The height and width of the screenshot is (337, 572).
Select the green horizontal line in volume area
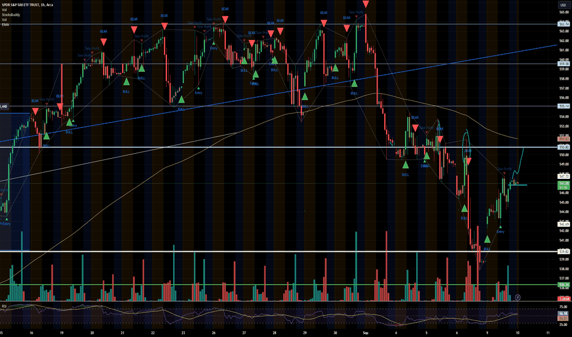(x=279, y=285)
